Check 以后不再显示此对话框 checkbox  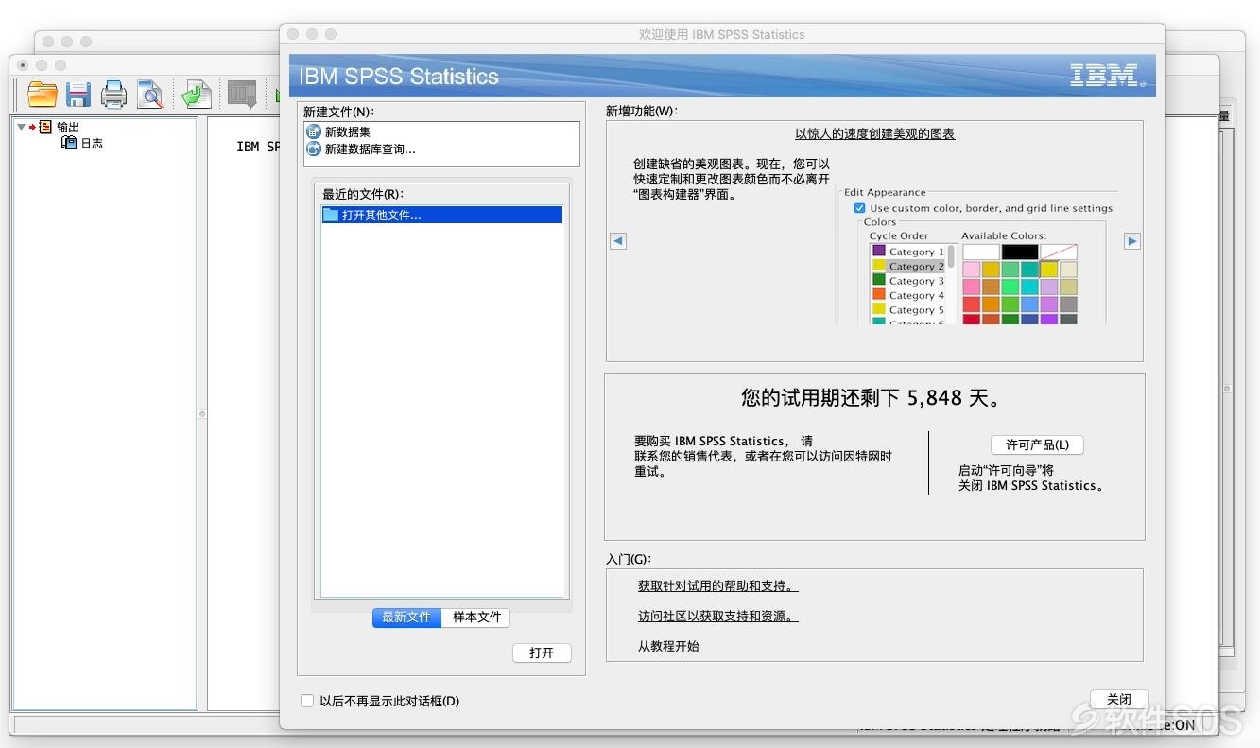pos(307,701)
